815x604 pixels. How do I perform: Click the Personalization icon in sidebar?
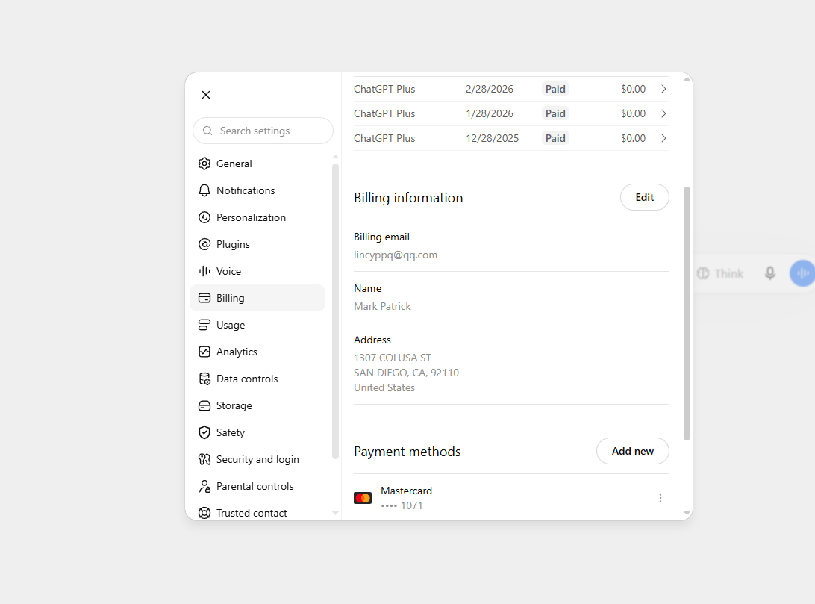click(204, 218)
